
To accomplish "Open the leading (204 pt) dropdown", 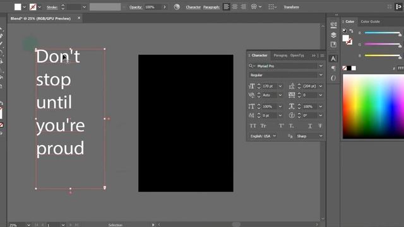I will point(321,86).
